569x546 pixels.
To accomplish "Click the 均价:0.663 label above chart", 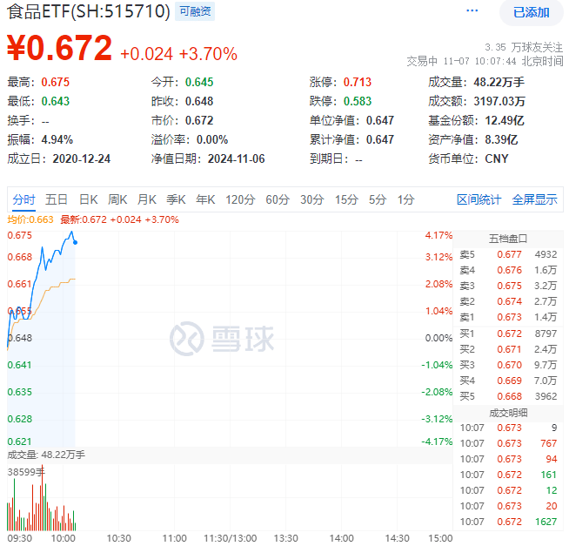I will click(x=30, y=219).
